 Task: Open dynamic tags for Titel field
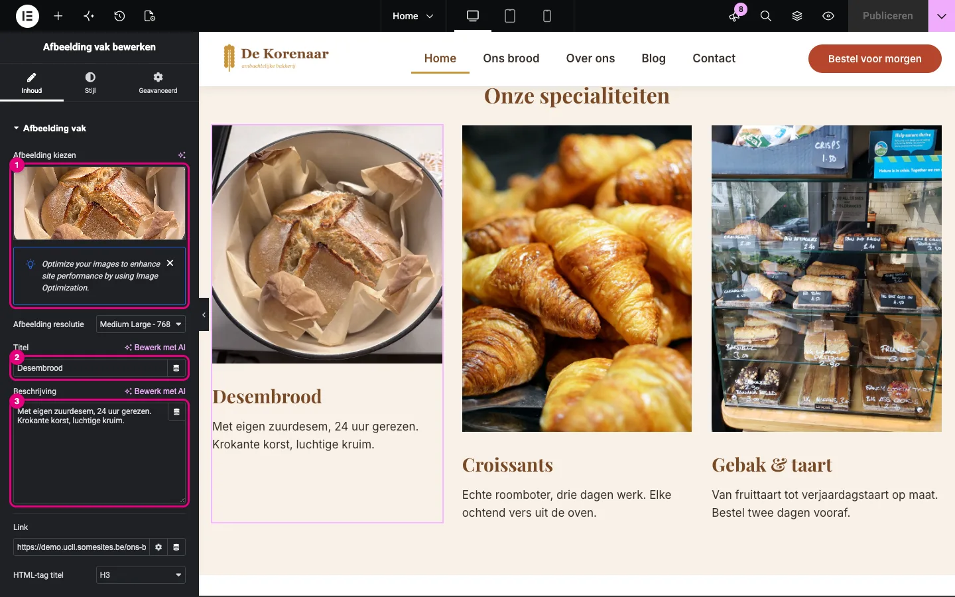coord(176,368)
